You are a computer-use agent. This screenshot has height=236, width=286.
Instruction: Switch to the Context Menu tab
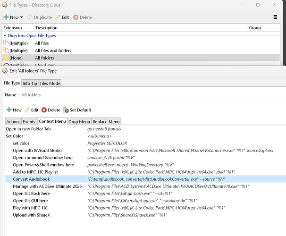pyautogui.click(x=52, y=121)
